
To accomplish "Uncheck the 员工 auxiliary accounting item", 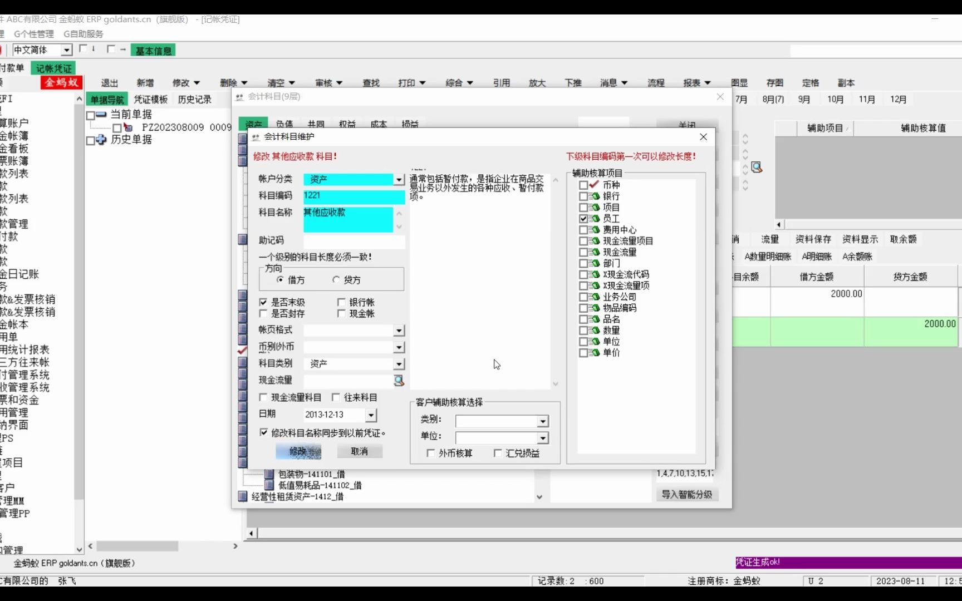I will [x=583, y=219].
